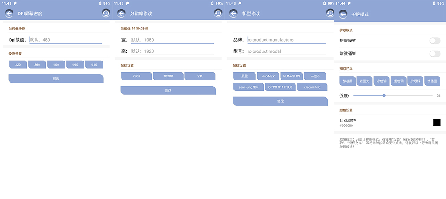This screenshot has height=199, width=446.
Task: Toggle the 常驻通知 switch
Action: 434,54
